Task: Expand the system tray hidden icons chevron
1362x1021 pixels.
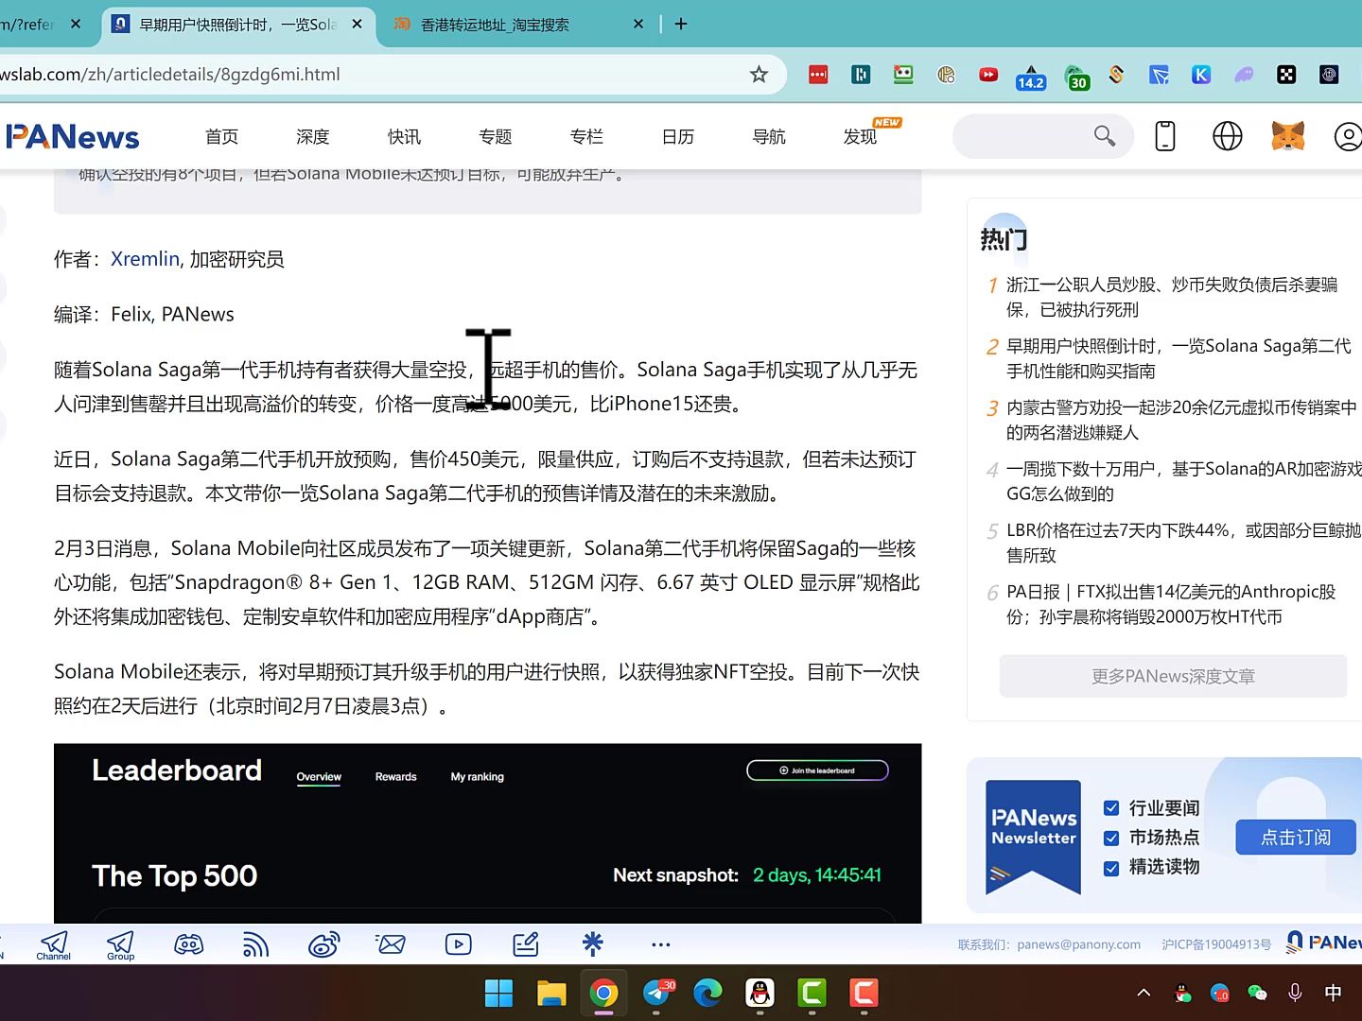Action: pyautogui.click(x=1144, y=993)
